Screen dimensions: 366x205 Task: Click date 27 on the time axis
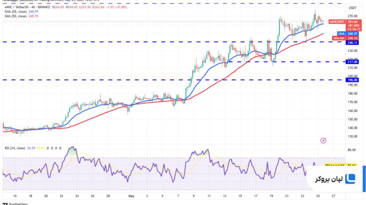pos(333,196)
